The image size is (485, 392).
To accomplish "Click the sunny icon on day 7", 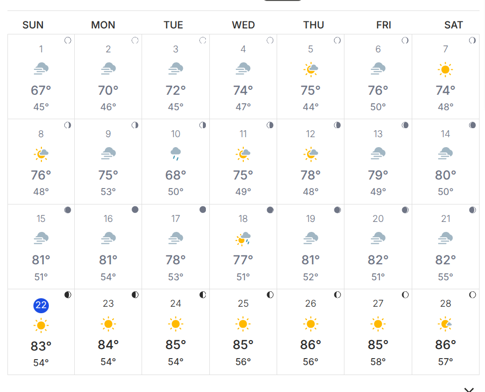I will 446,69.
